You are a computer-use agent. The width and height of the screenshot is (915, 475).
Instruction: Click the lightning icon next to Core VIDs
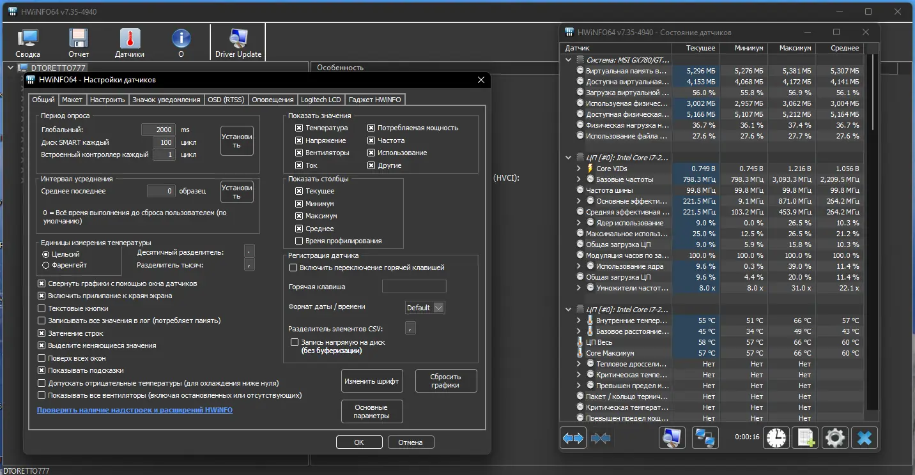590,169
